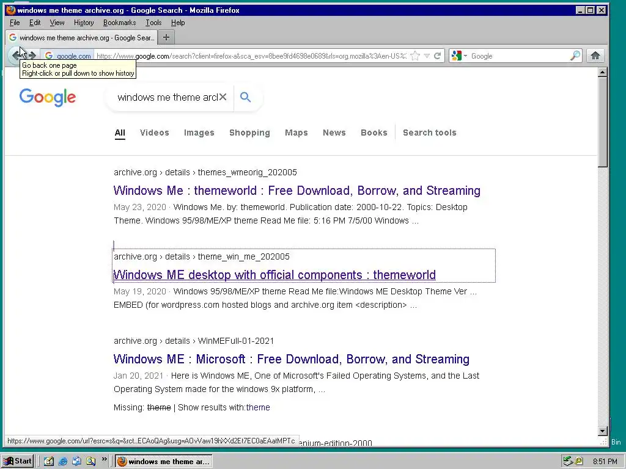Clear Google search query with X

(x=223, y=97)
